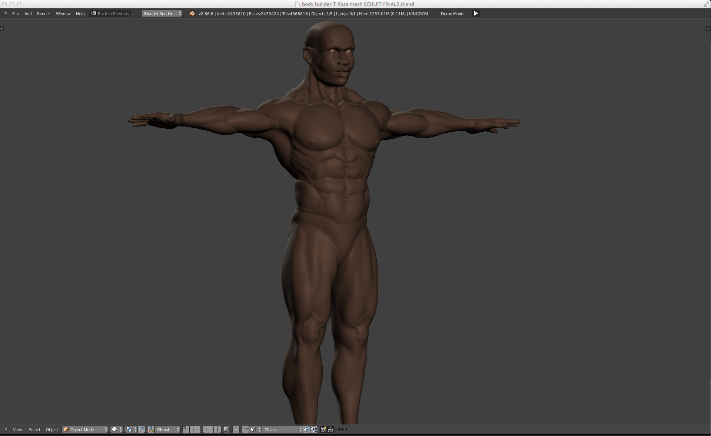711x436 pixels.
Task: Click the Blender logo icon in info header
Action: click(192, 14)
